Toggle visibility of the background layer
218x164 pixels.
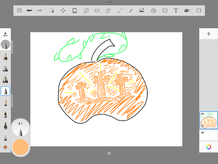coord(202,133)
